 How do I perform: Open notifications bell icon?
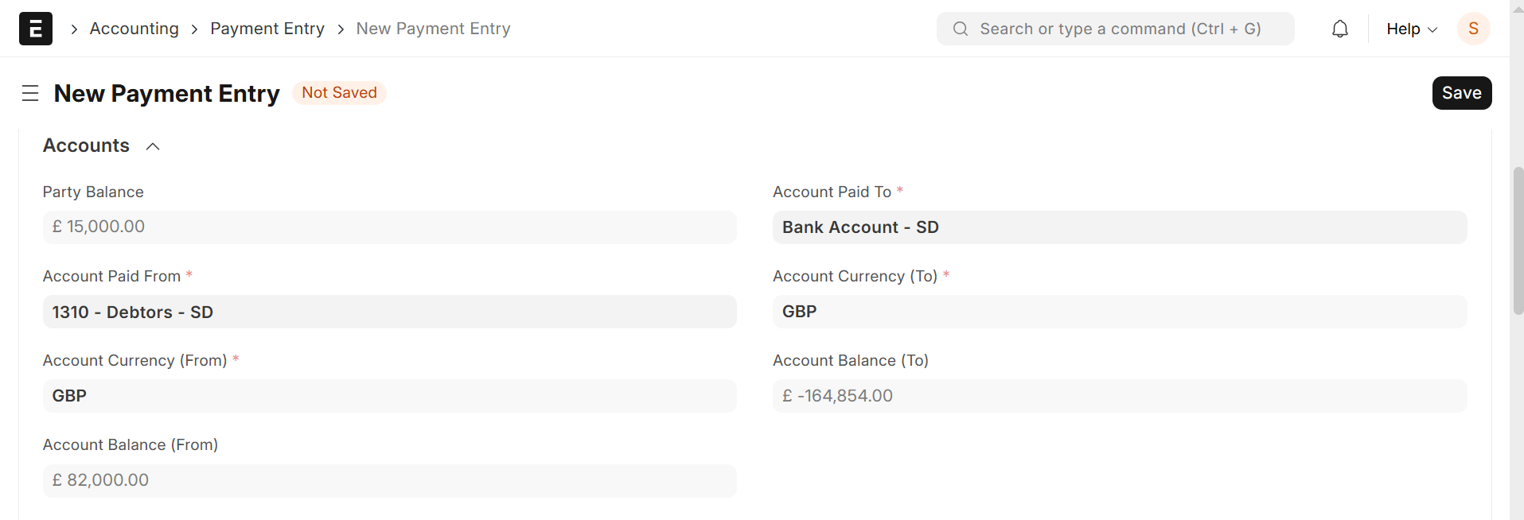pyautogui.click(x=1340, y=29)
